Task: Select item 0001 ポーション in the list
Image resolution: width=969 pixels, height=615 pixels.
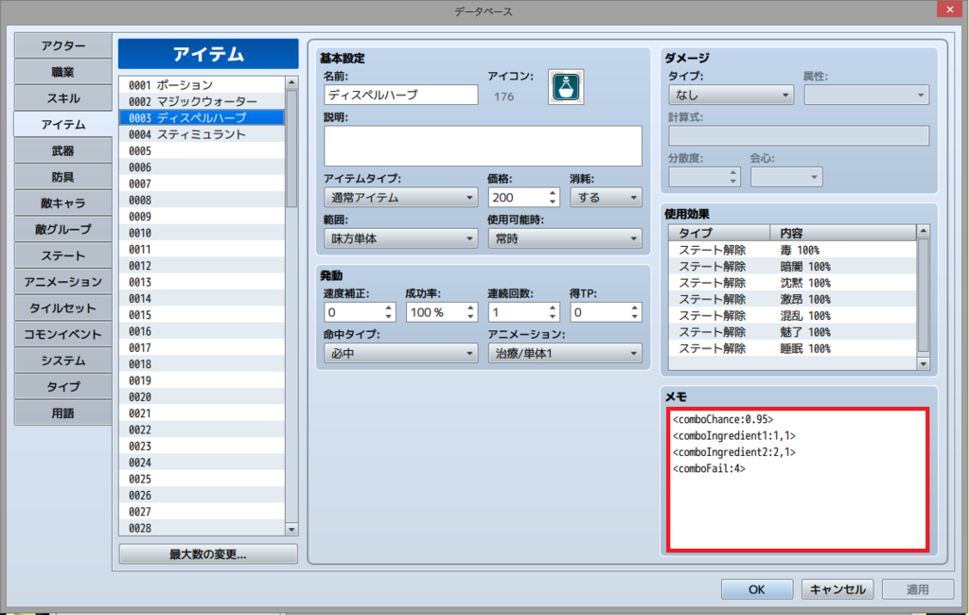Action: point(202,85)
